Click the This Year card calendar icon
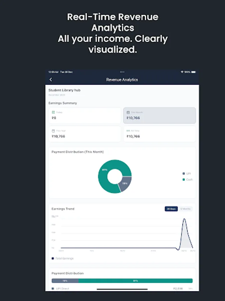This screenshot has height=301, width=225. pos(54,131)
